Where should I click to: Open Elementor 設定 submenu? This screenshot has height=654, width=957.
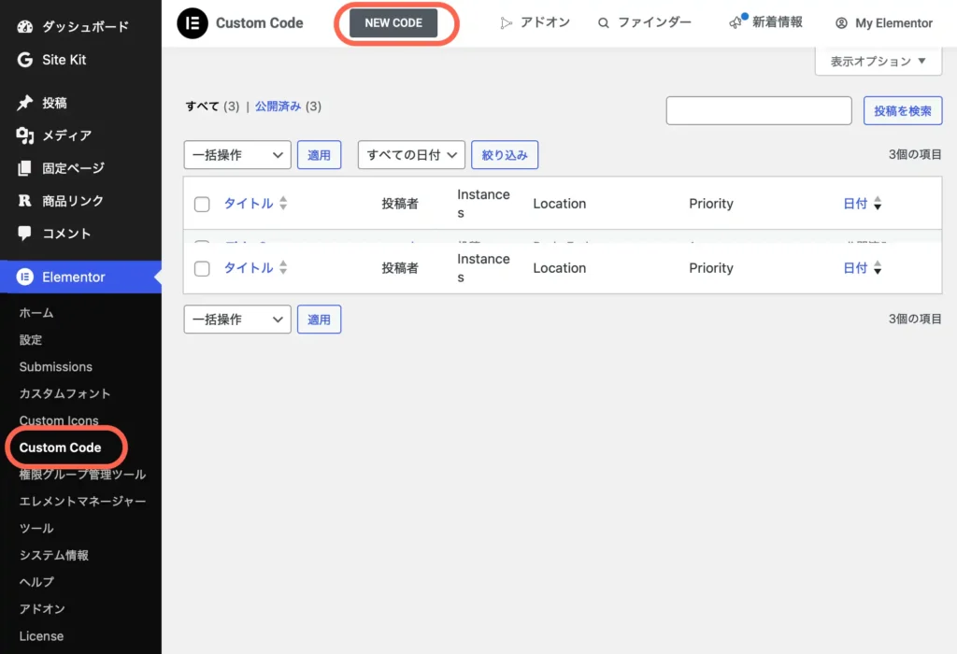click(31, 340)
